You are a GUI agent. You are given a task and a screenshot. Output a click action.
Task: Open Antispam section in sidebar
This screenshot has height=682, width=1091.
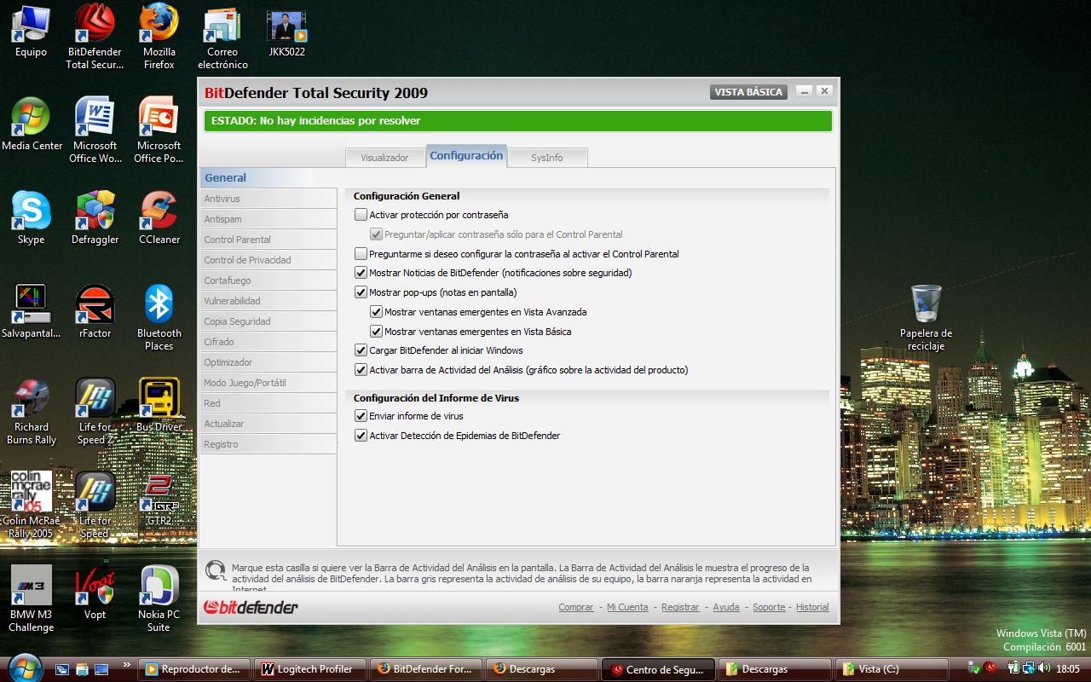coord(268,219)
